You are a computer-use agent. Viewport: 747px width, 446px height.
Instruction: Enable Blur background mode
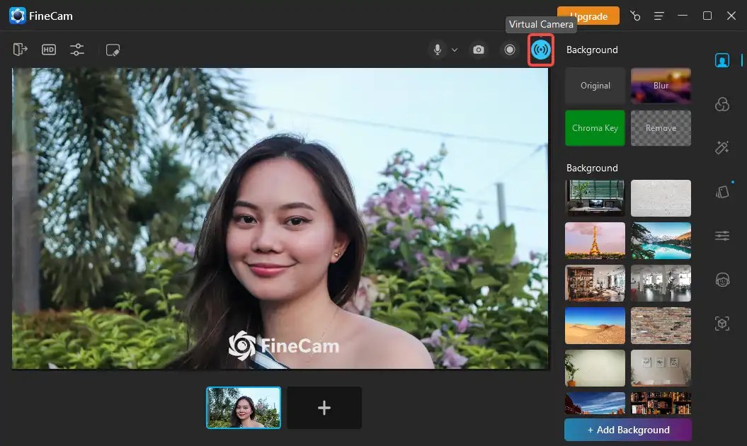(x=660, y=86)
